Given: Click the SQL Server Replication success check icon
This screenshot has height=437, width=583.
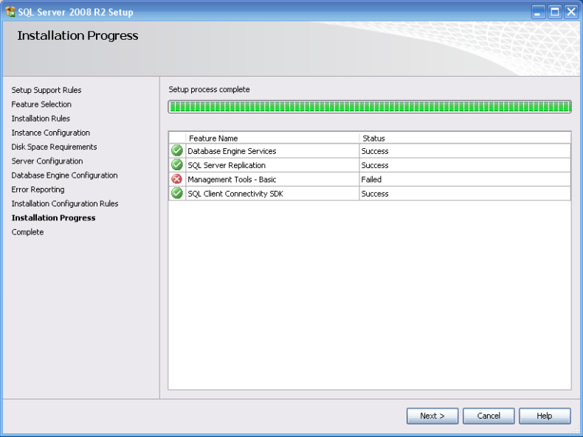Looking at the screenshot, I should point(177,165).
